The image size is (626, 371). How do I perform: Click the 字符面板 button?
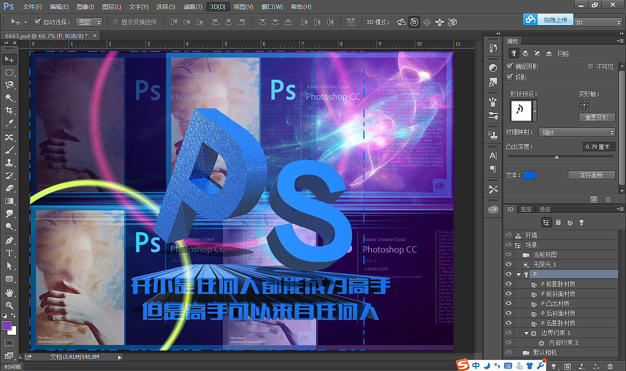click(x=591, y=175)
